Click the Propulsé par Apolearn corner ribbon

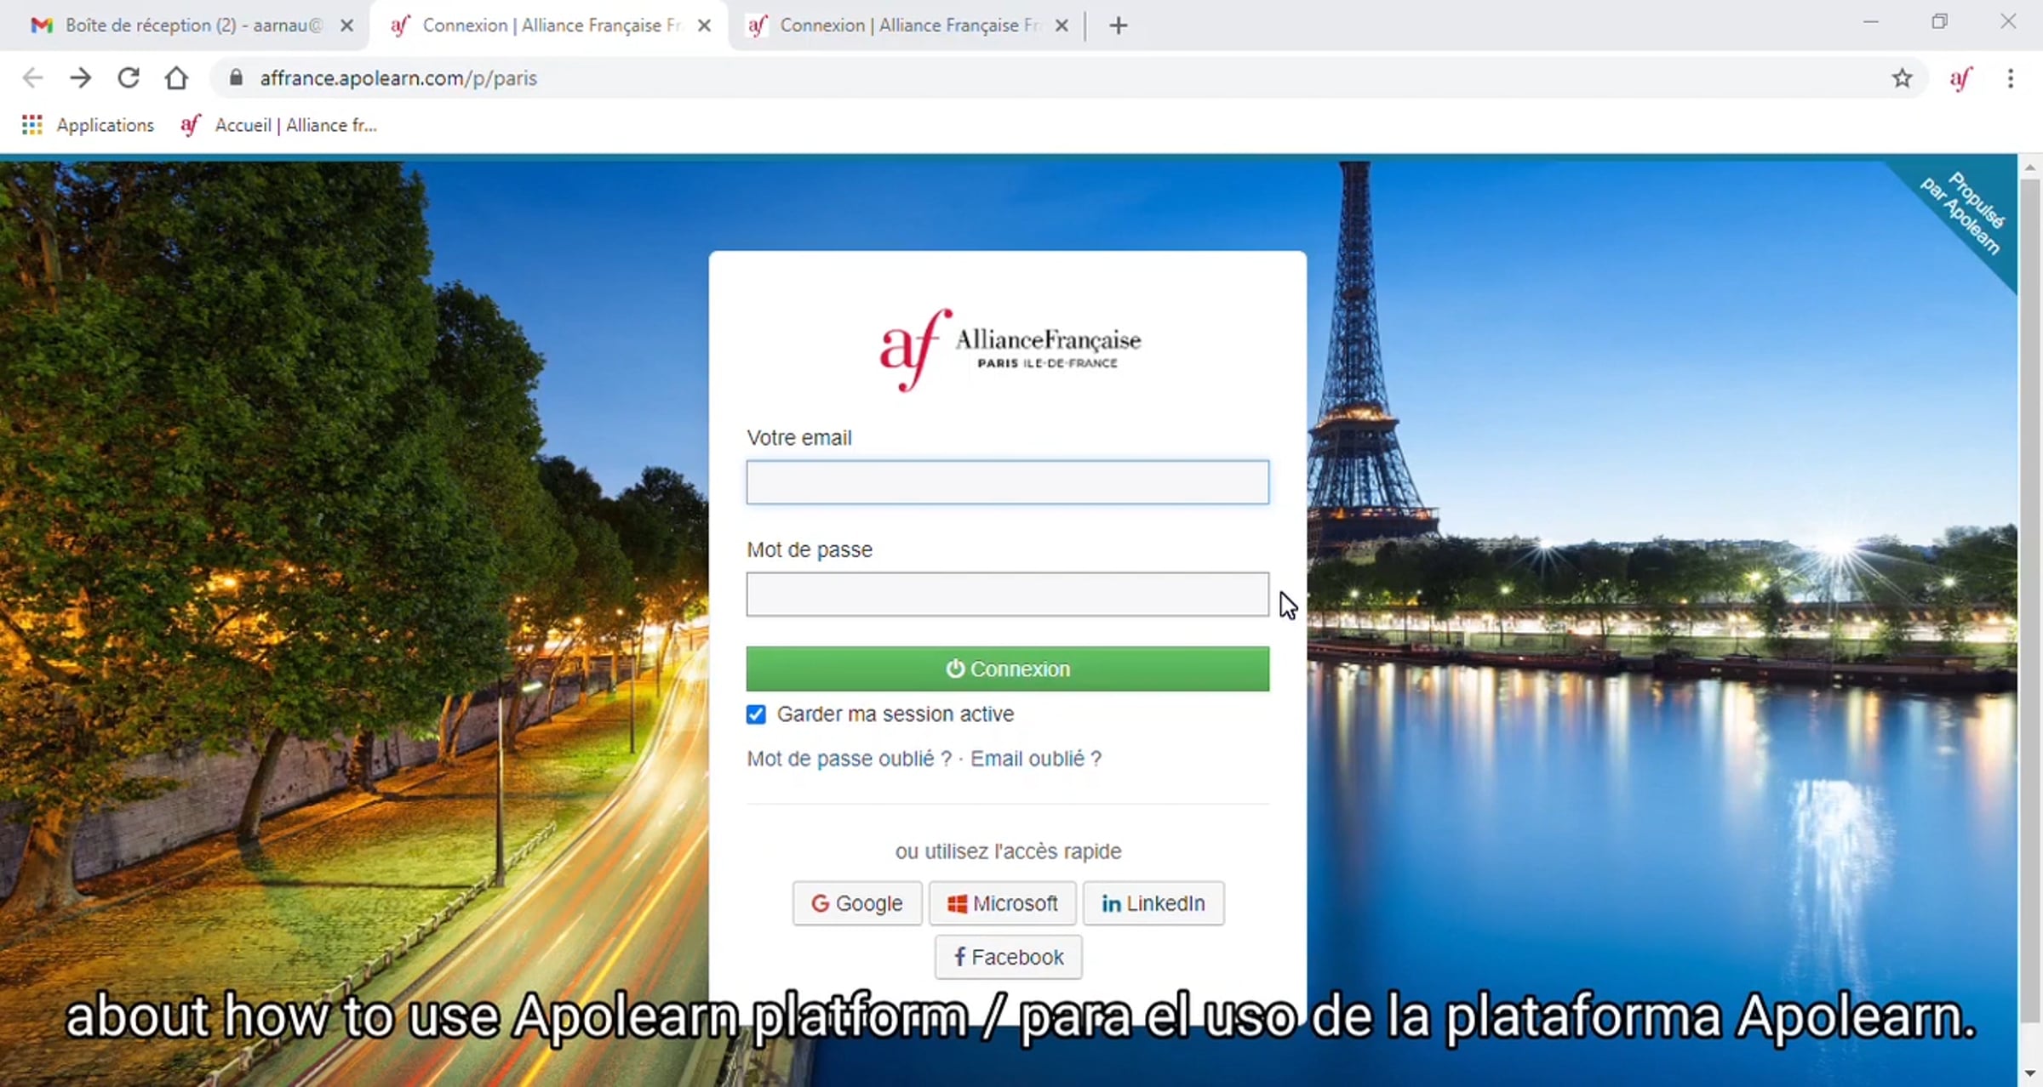(1965, 213)
